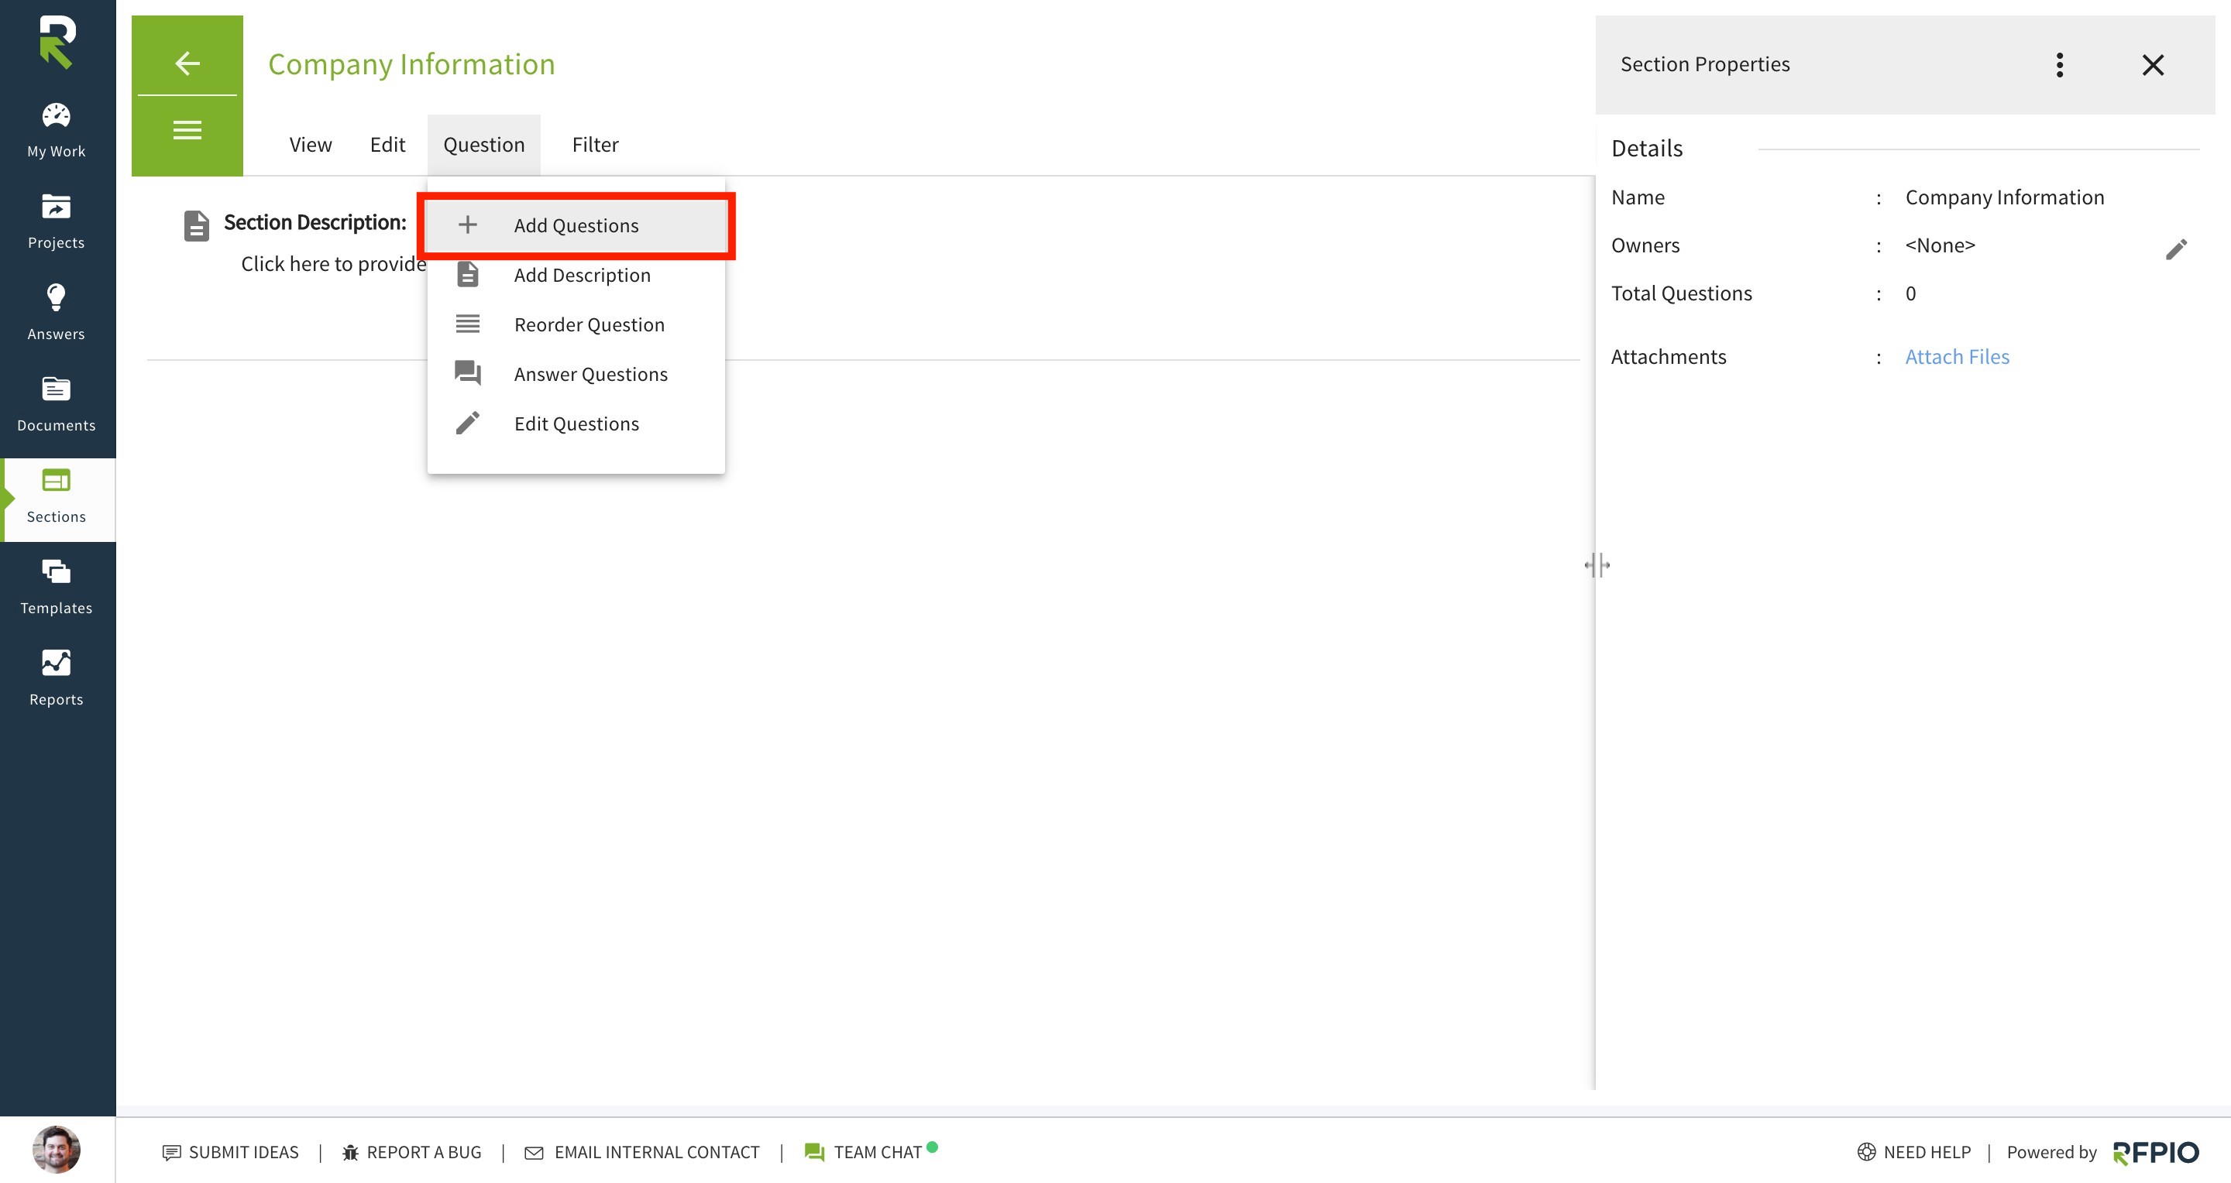Click the Total Questions value 0
The height and width of the screenshot is (1183, 2231).
(x=1910, y=293)
